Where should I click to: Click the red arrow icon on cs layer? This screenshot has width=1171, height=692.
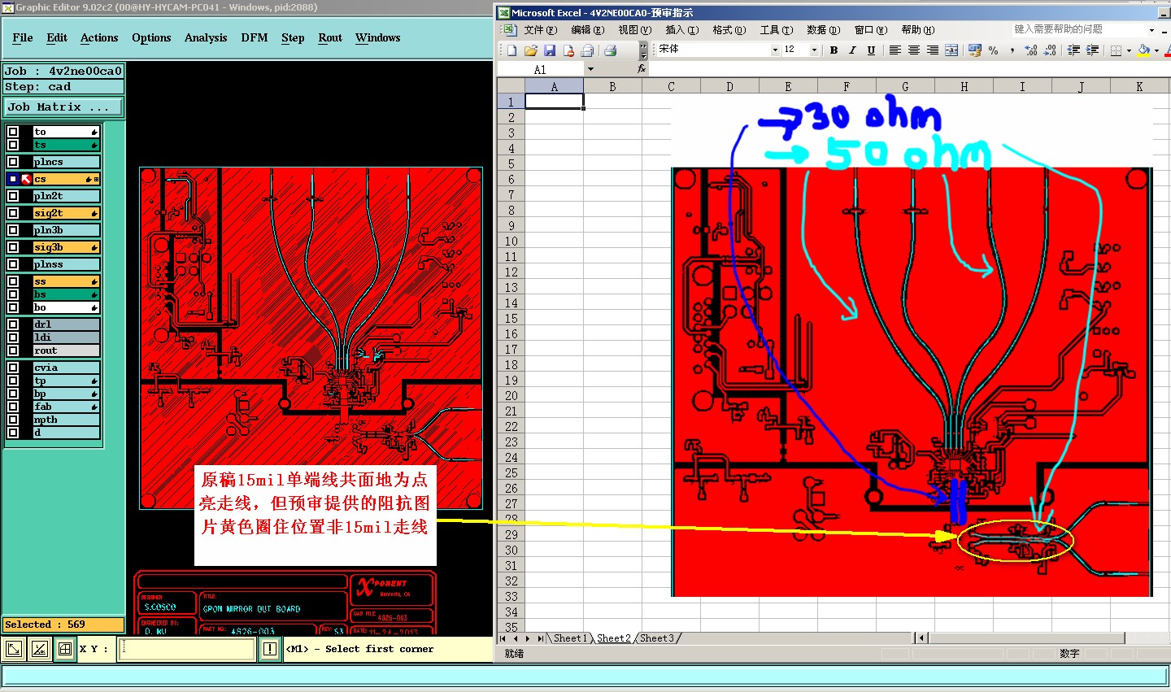[26, 179]
